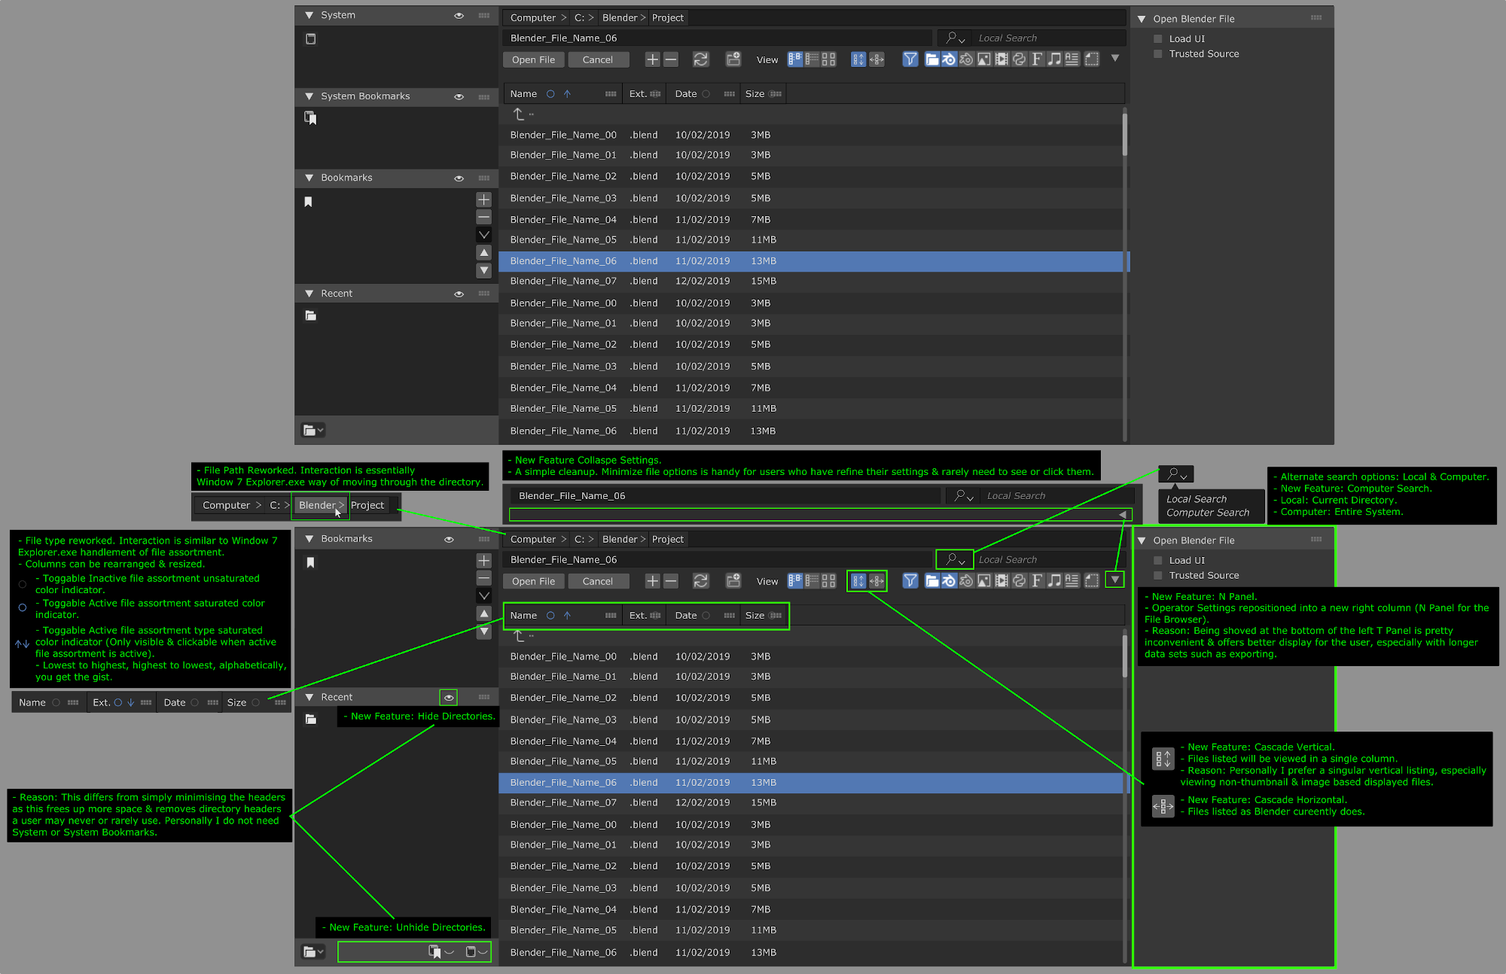Collapse Recent panel in top sidebar

[x=309, y=294]
